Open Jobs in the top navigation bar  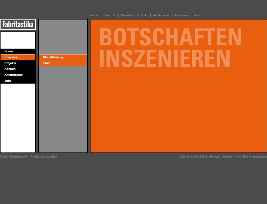[x=197, y=15]
